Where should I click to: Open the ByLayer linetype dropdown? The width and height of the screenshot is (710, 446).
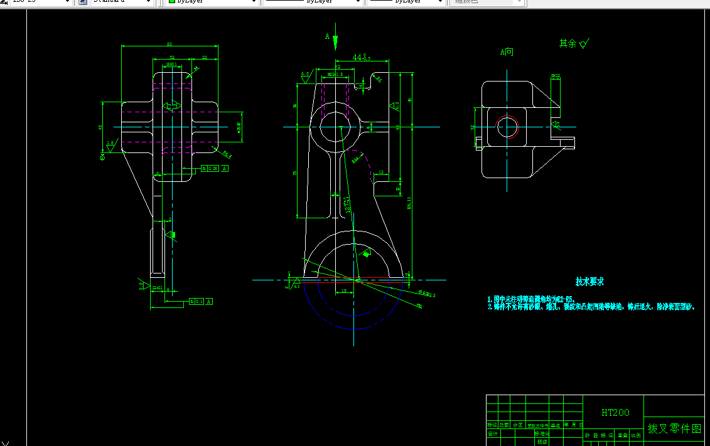click(313, 2)
